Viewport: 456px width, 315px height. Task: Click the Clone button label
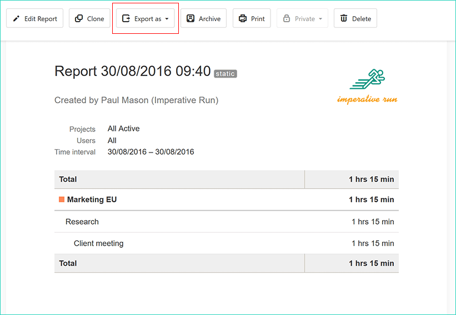click(96, 19)
